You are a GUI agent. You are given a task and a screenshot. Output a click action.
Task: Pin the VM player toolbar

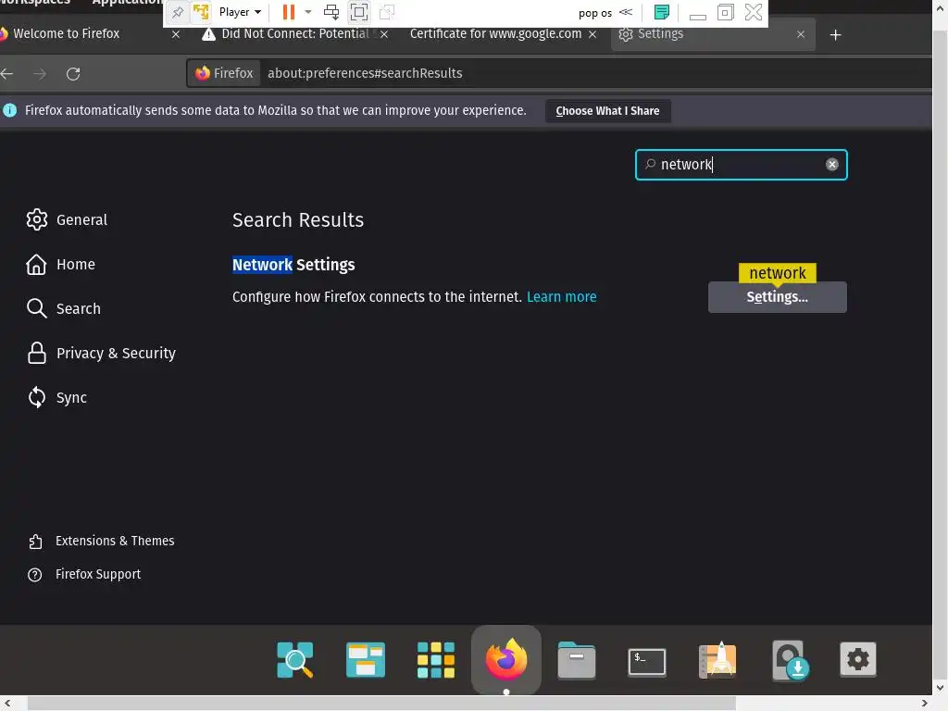pos(178,12)
